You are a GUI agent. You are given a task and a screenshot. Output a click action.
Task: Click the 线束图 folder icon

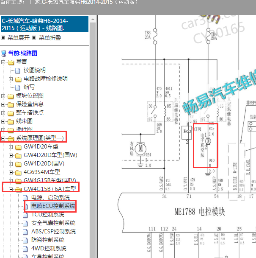[x=11, y=122]
